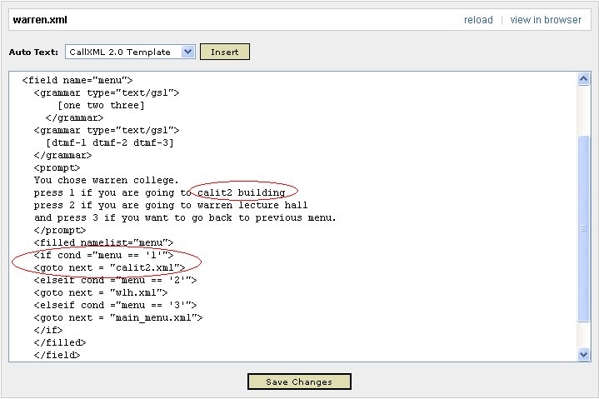Click the '</filled>' closing tag line

click(60, 343)
